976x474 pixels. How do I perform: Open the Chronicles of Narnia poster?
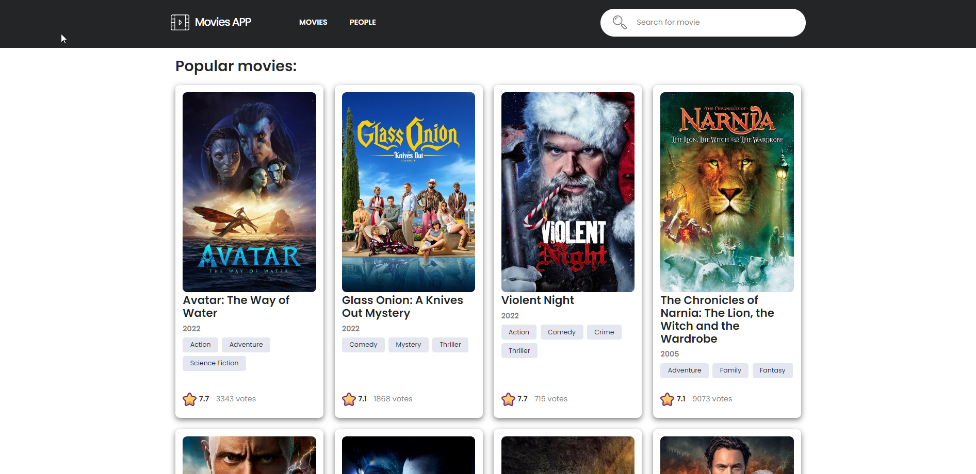tap(727, 192)
